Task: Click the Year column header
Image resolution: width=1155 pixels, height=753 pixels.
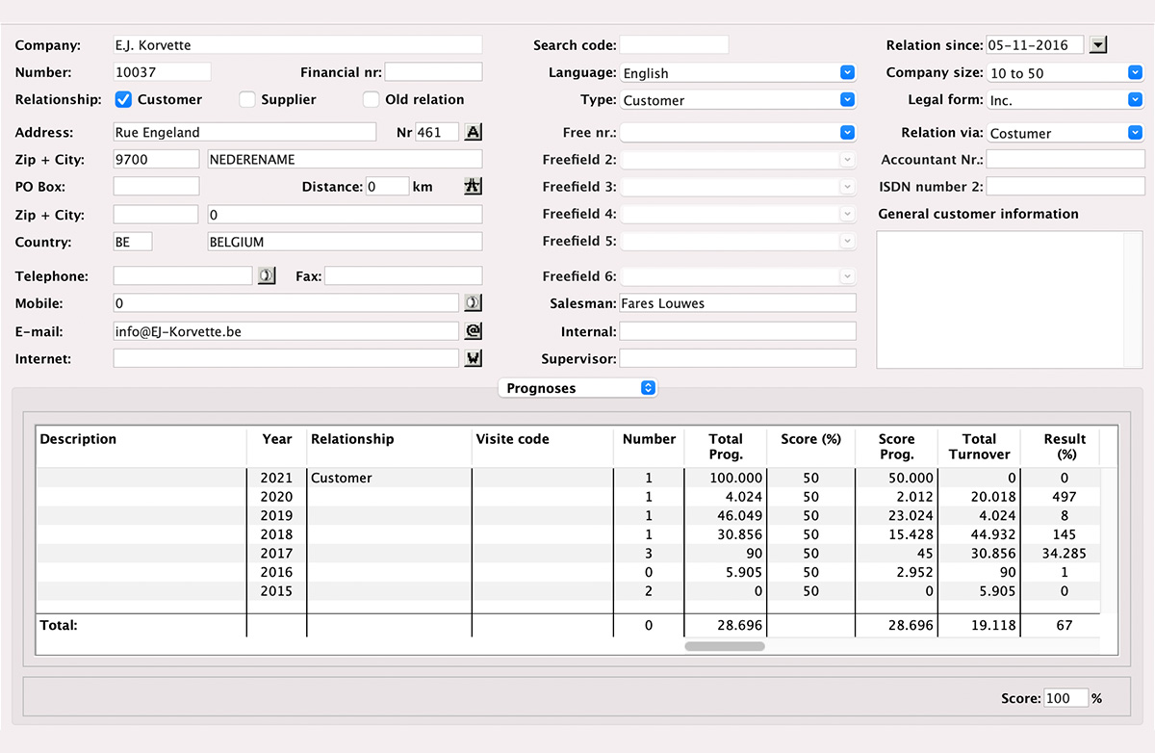Action: pos(276,447)
